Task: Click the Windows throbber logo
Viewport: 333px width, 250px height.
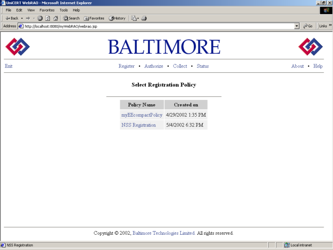Action: click(326, 10)
